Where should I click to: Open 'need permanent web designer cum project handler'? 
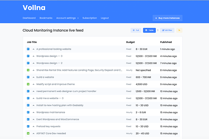pos(66,91)
